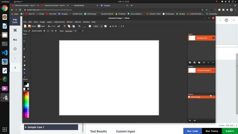Image resolution: width=238 pixels, height=134 pixels.
Task: Click the Run Tests button
Action: [x=212, y=131]
